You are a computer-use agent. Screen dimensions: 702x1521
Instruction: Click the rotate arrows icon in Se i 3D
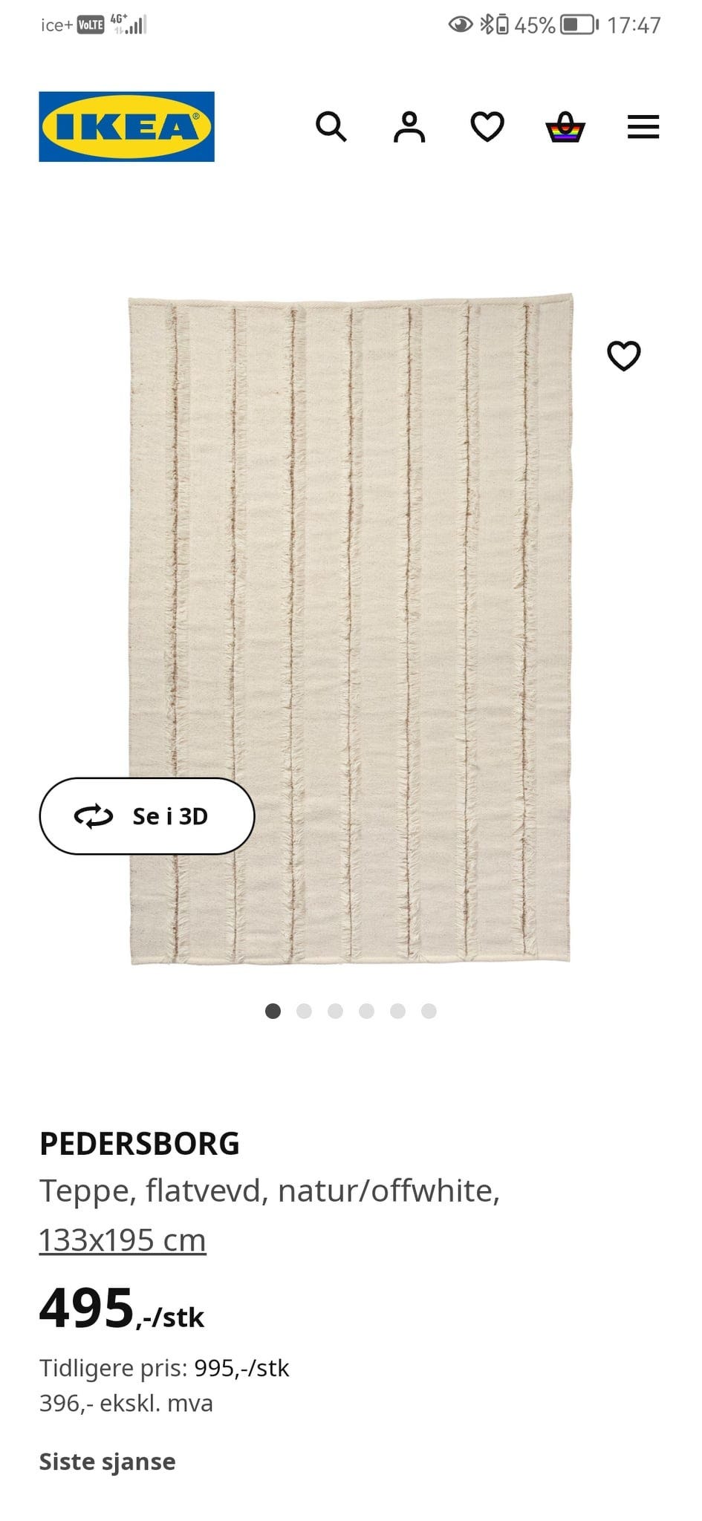[x=94, y=816]
